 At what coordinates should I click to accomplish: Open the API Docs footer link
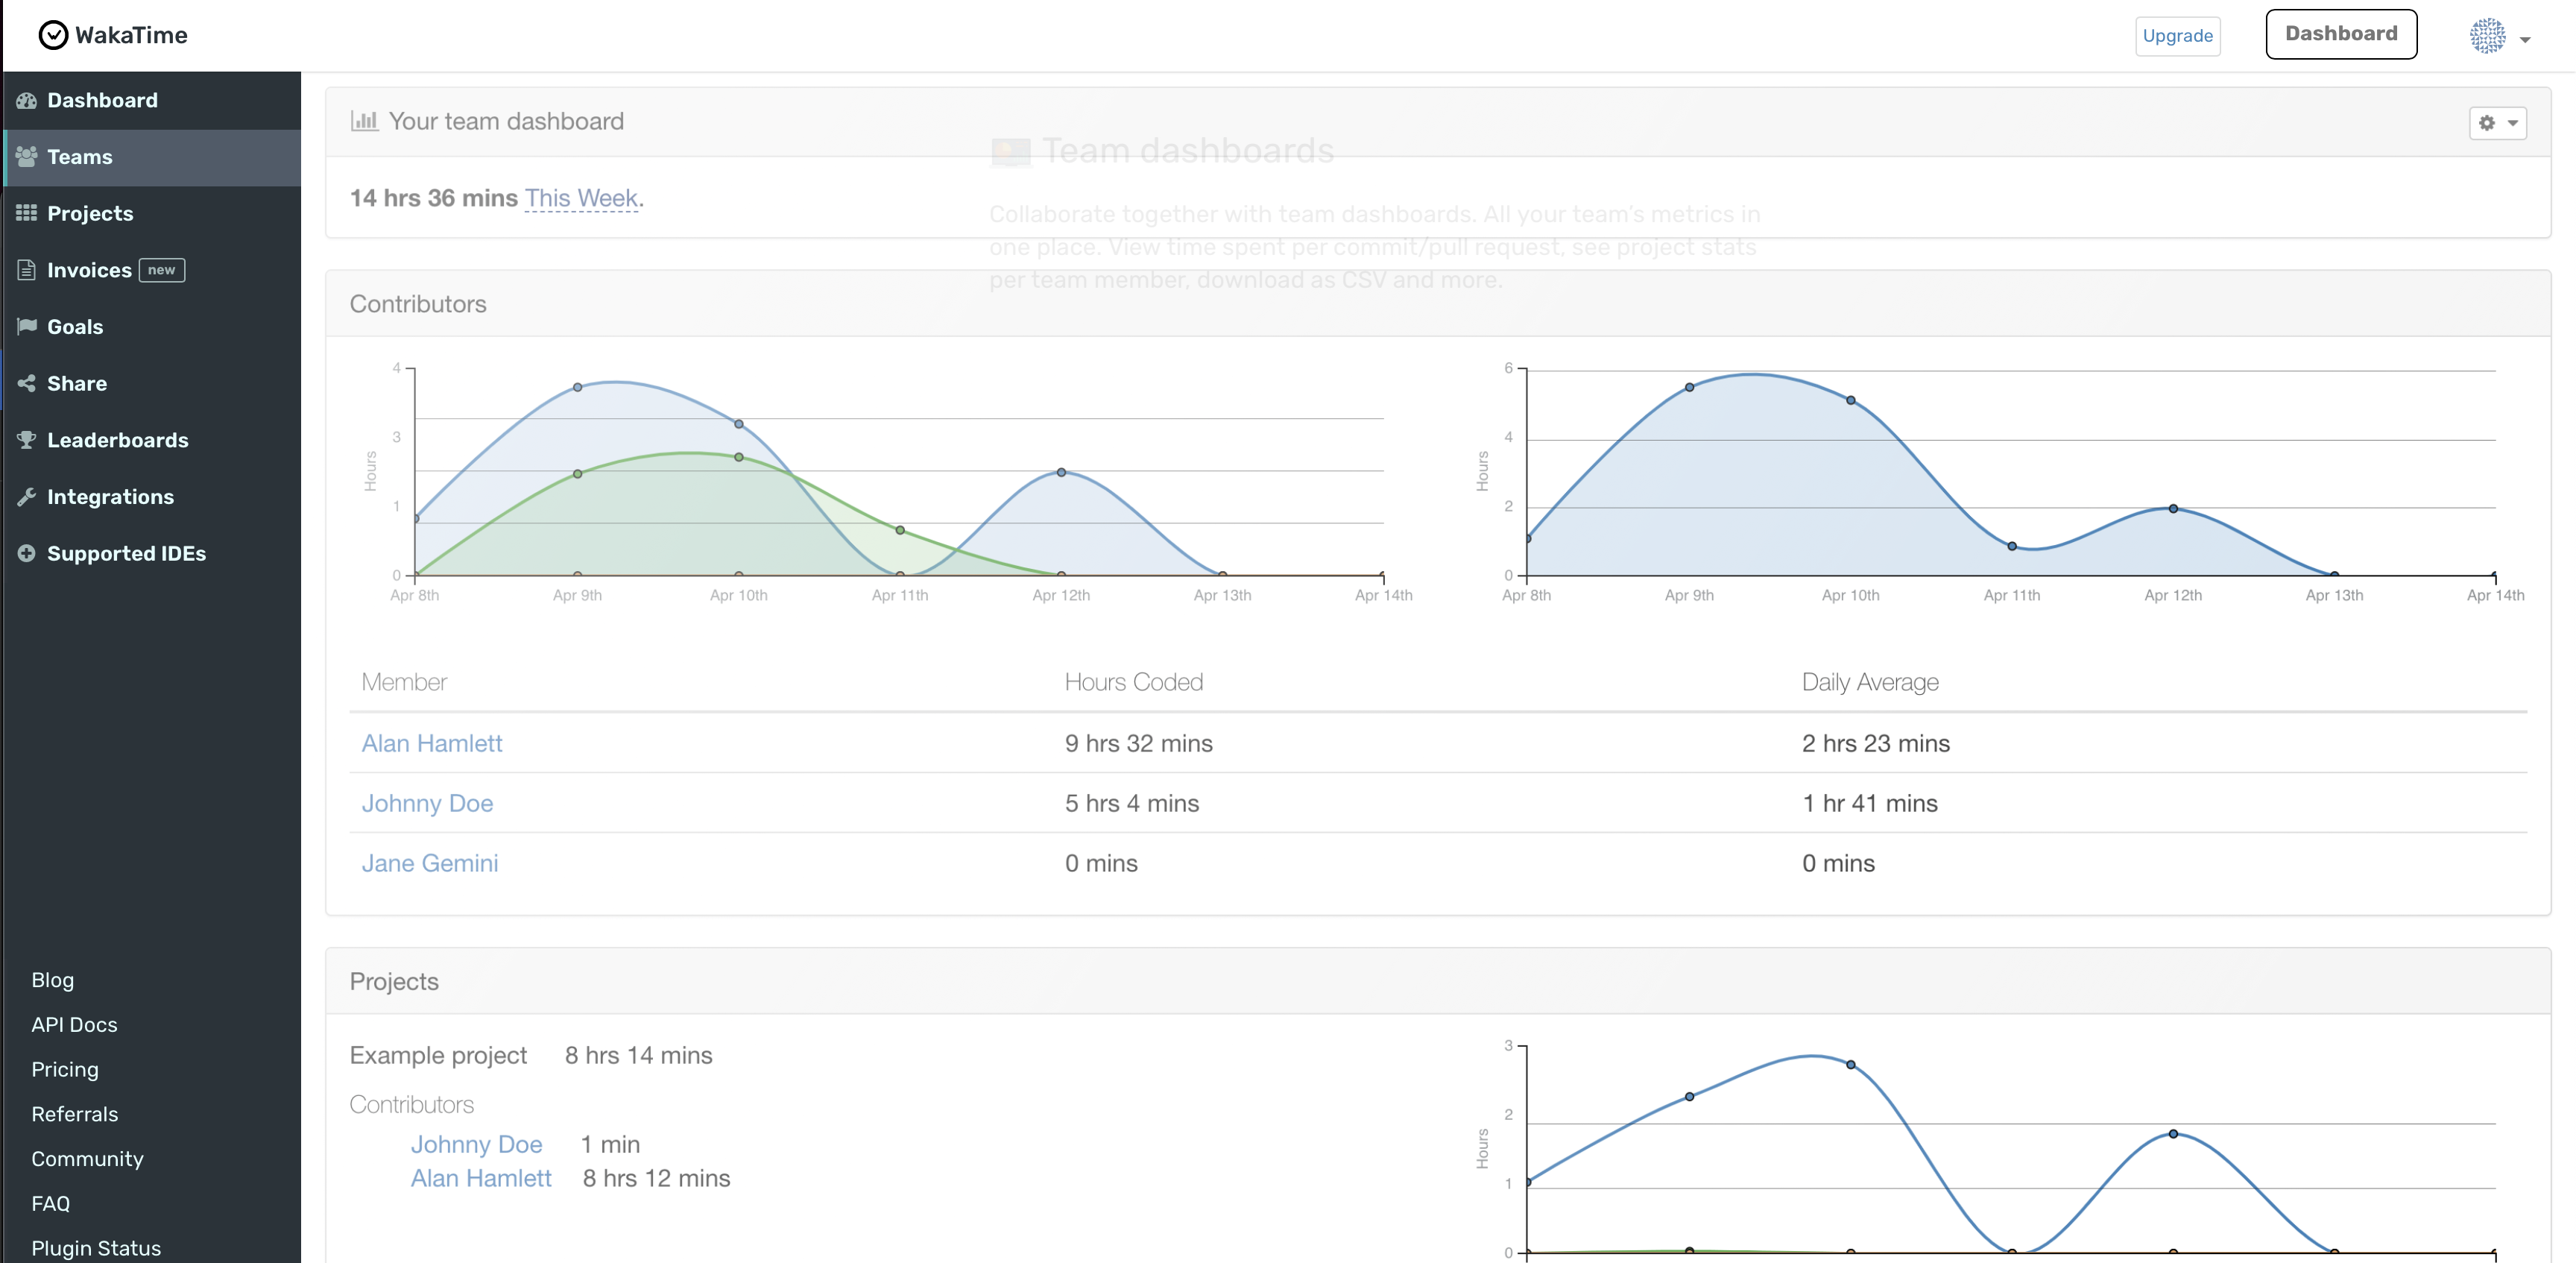74,1024
